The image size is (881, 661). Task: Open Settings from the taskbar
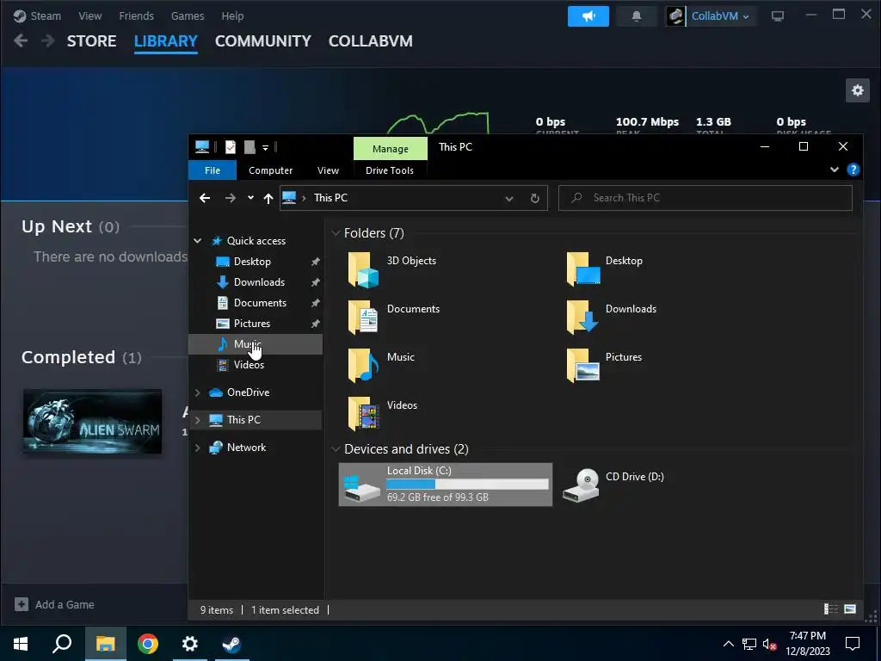pos(190,644)
